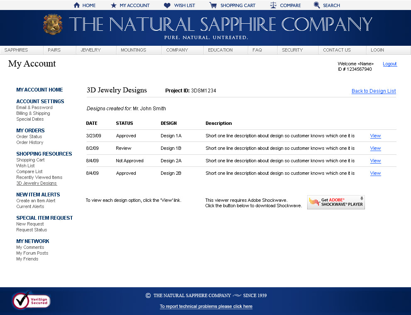The height and width of the screenshot is (315, 411).
Task: Open the My Network section
Action: tap(33, 241)
